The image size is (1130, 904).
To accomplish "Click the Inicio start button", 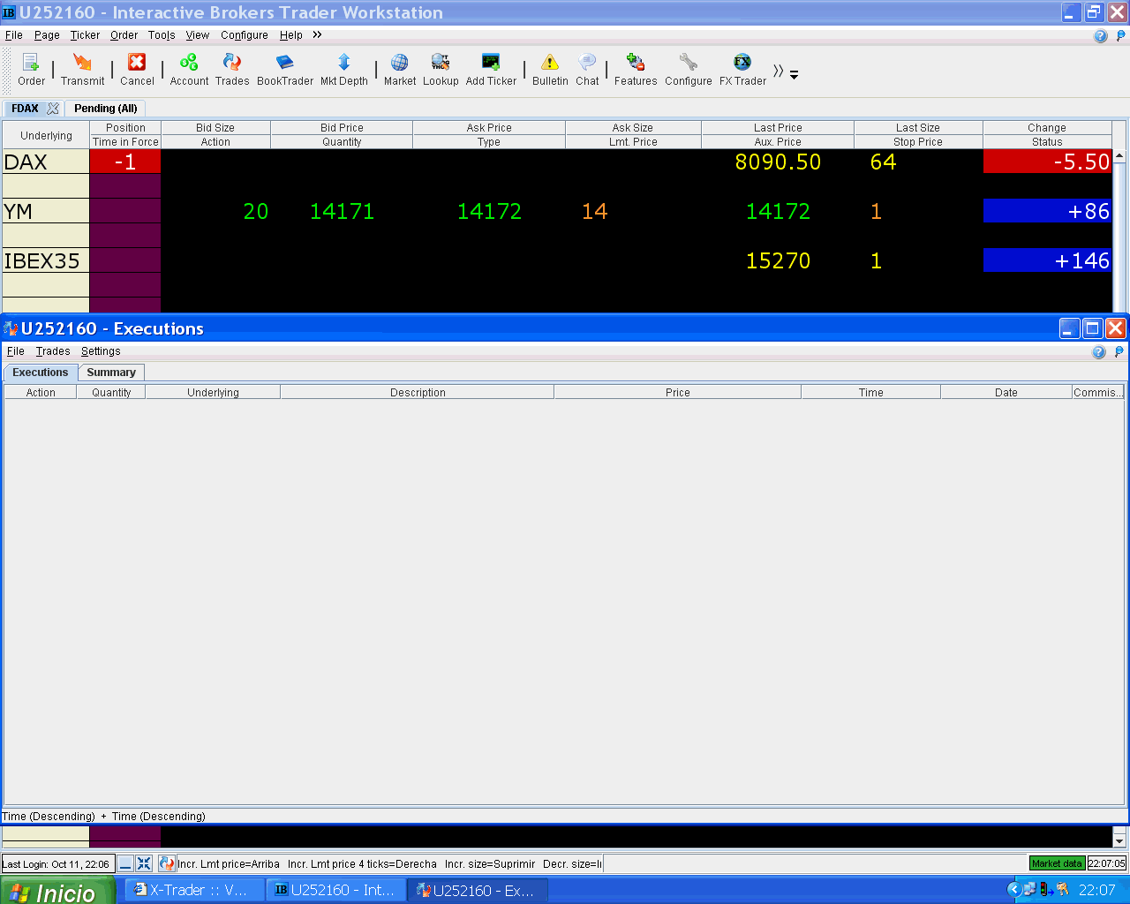I will (x=57, y=891).
